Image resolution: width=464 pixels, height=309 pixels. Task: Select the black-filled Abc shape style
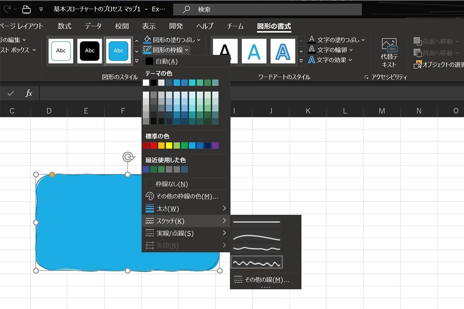click(x=90, y=51)
